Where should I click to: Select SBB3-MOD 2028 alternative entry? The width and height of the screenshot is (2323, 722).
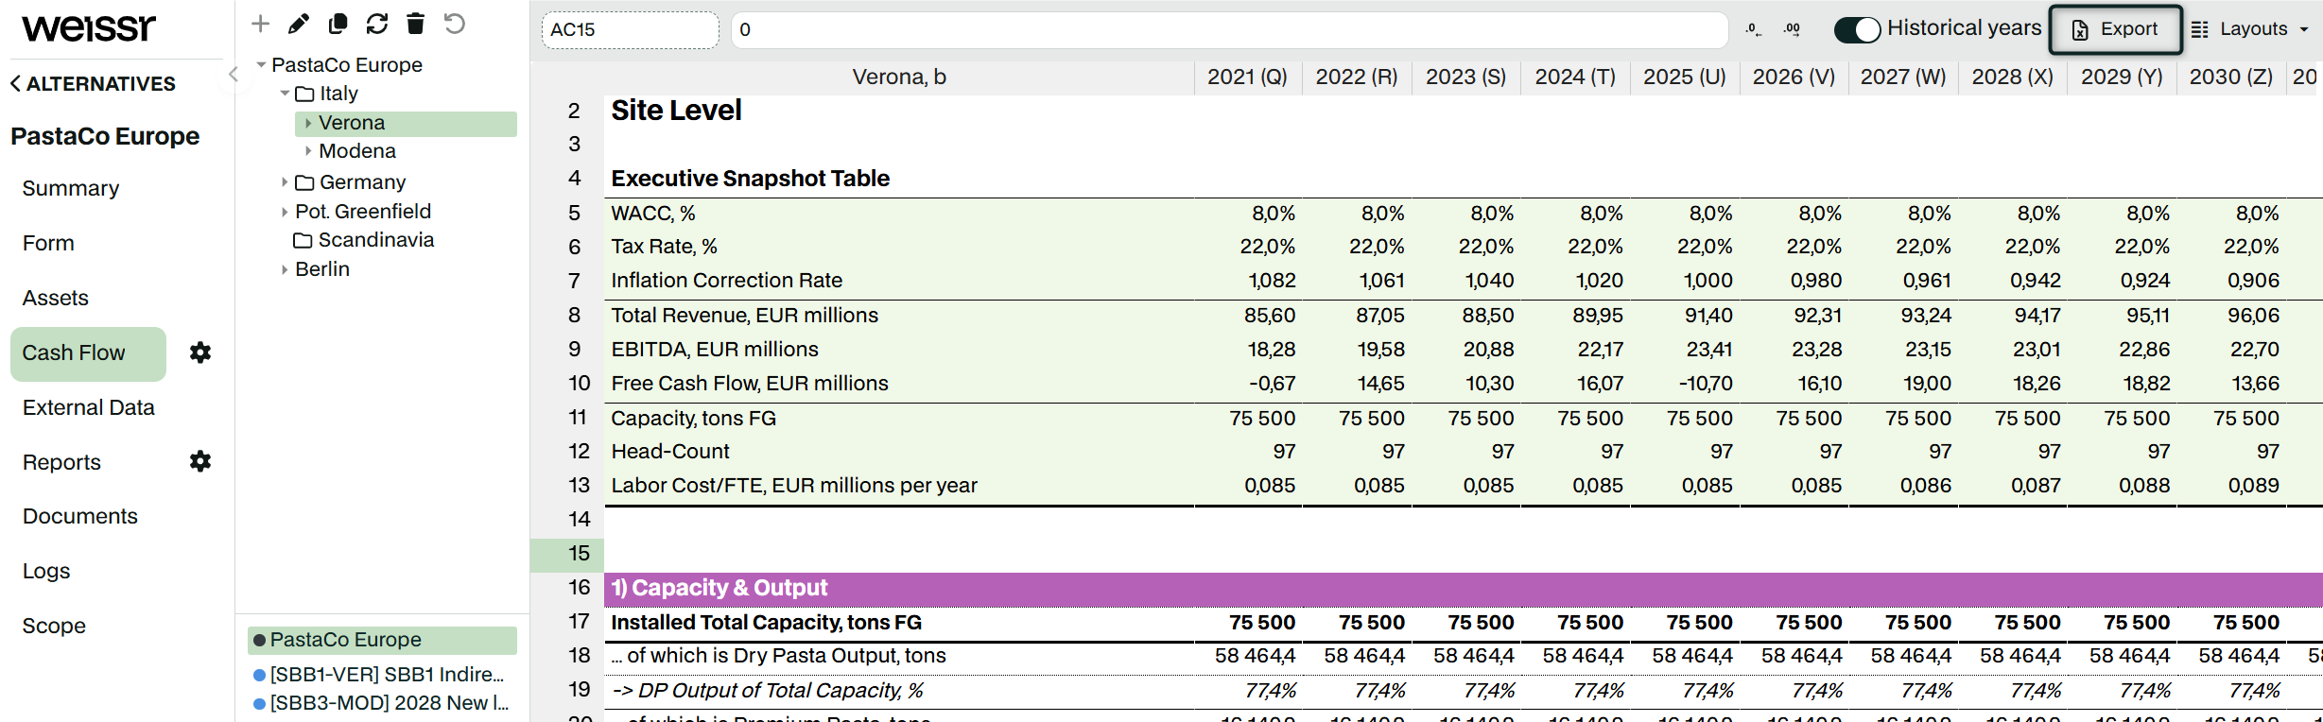point(380,703)
